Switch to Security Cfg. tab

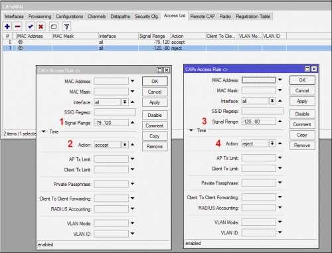click(147, 17)
